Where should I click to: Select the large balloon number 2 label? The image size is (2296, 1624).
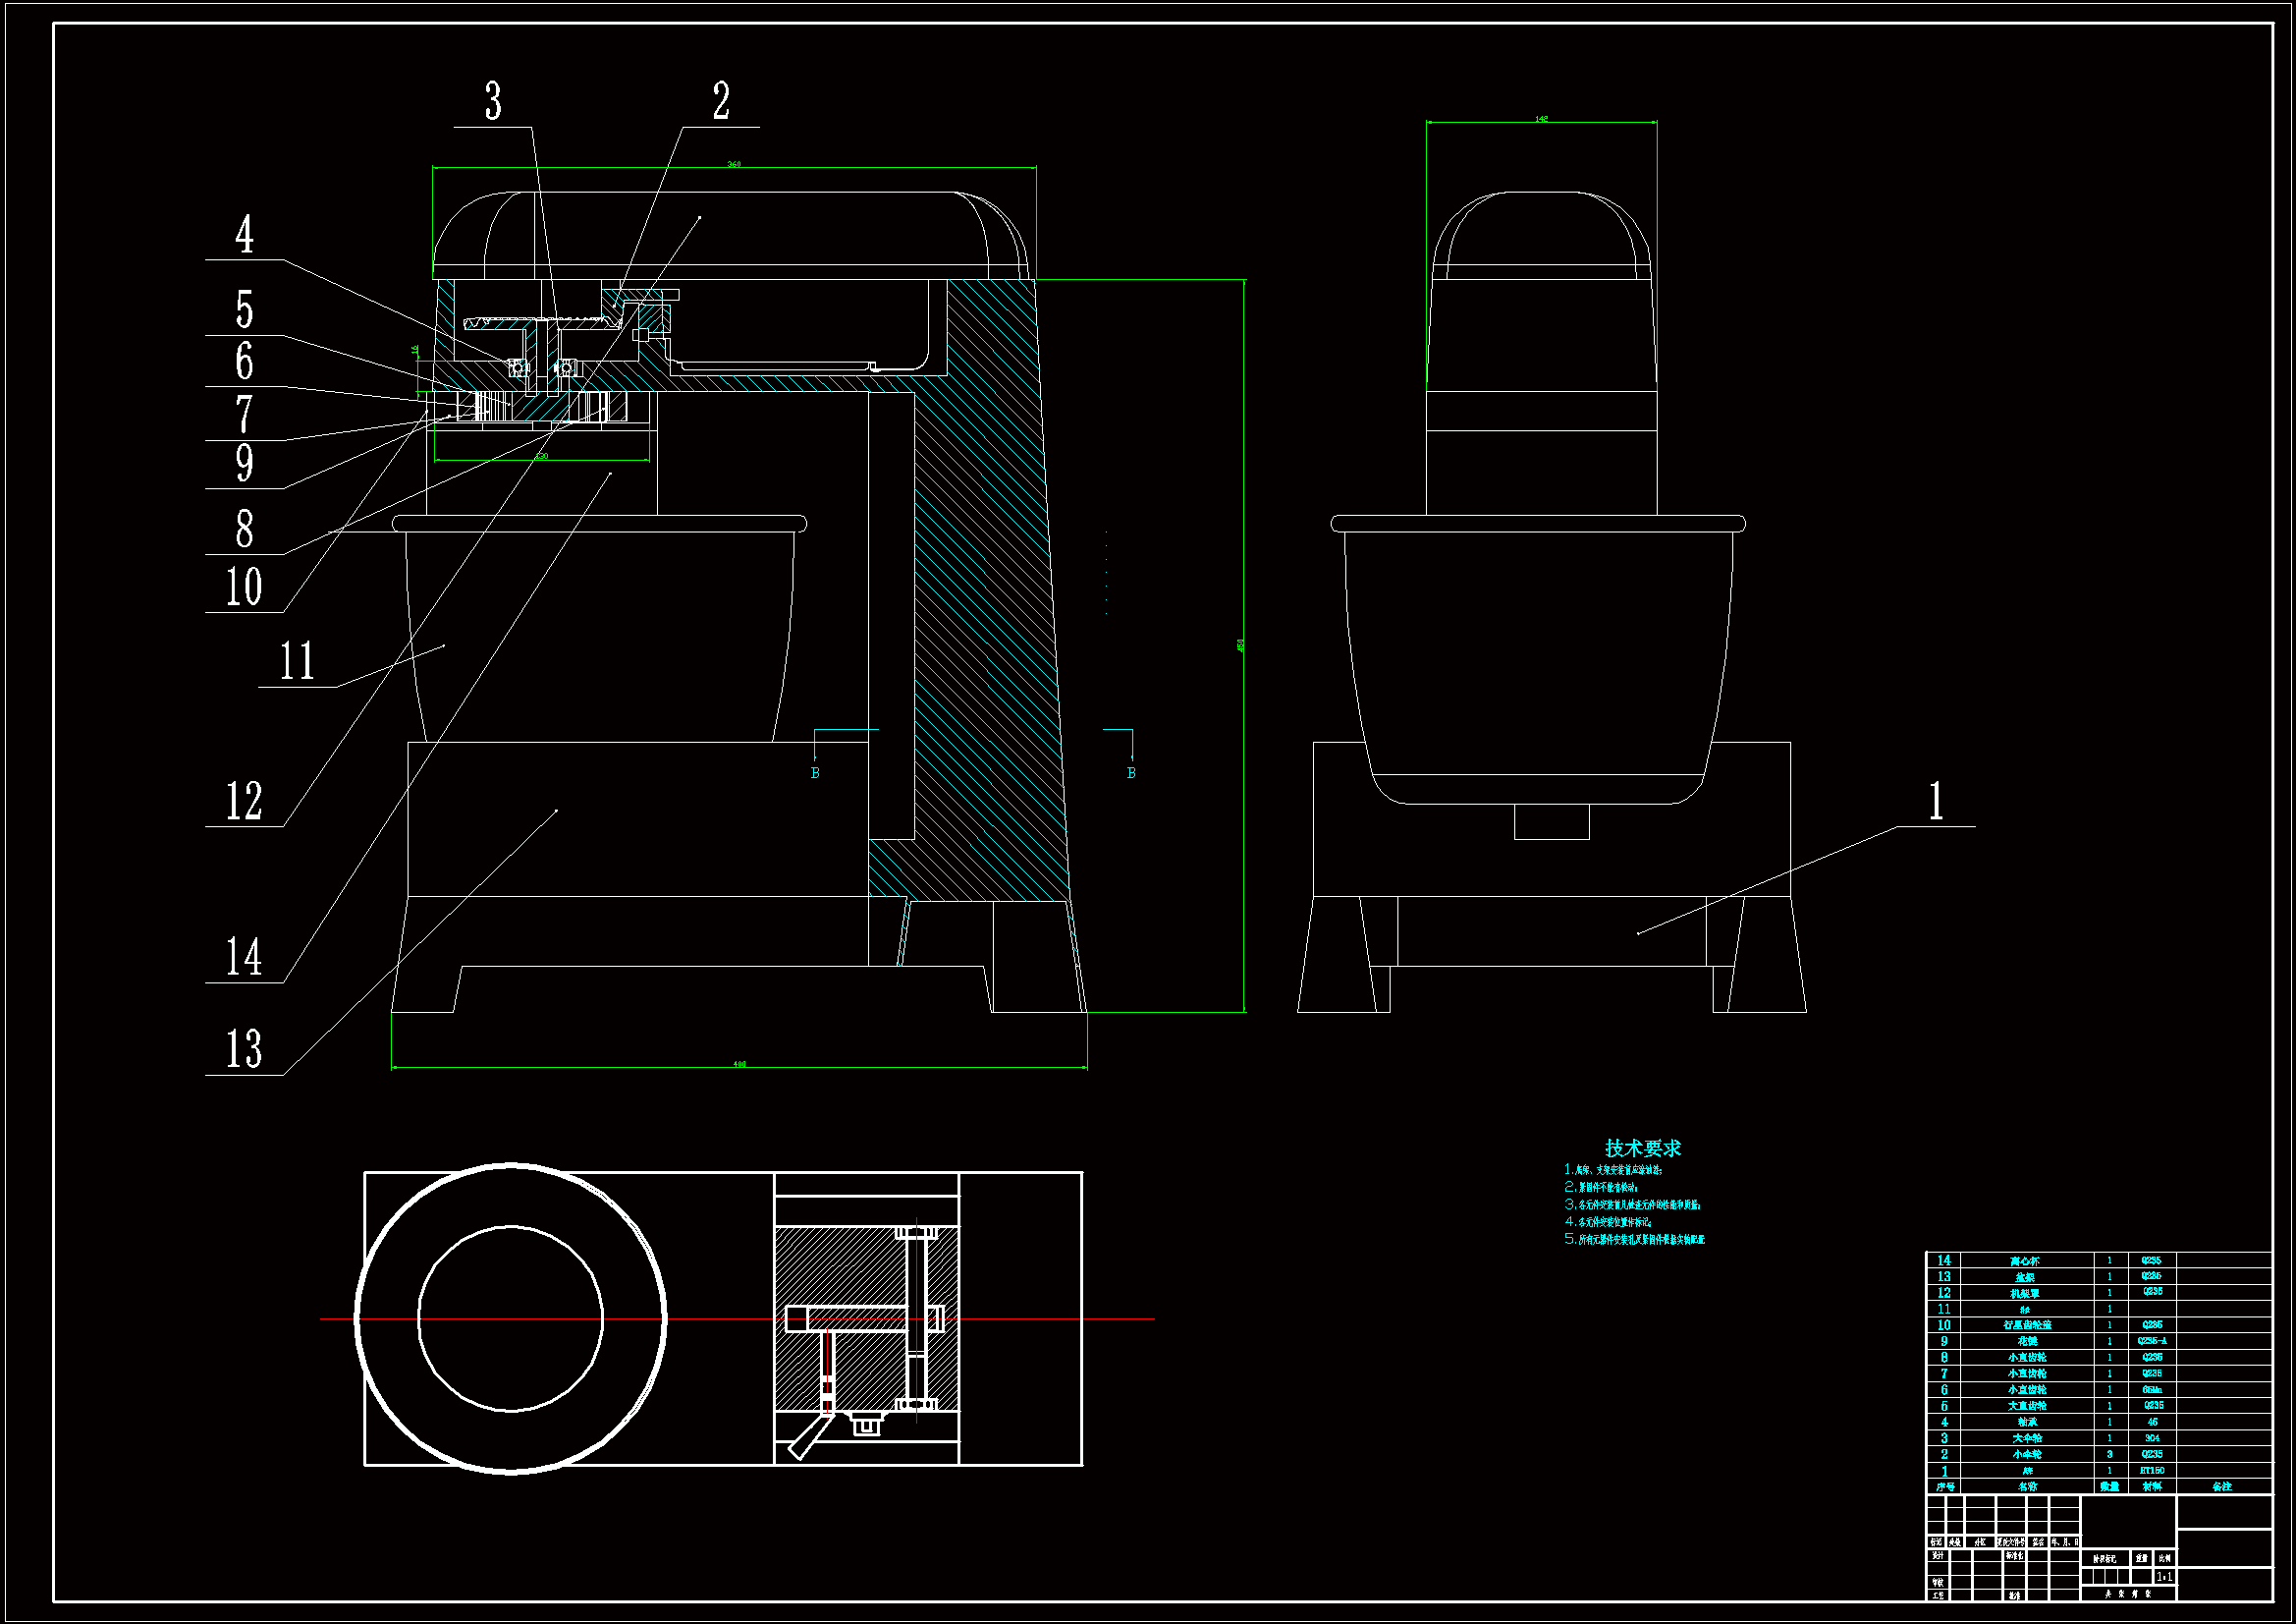coord(721,101)
